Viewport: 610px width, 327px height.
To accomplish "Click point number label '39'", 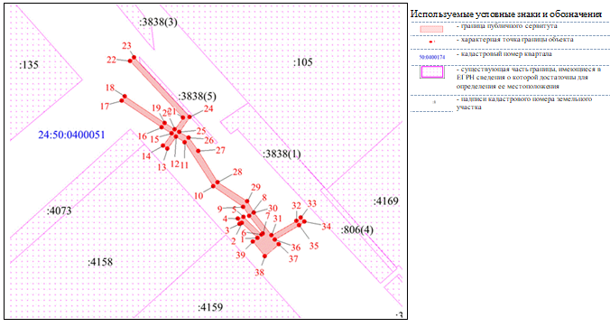I will pos(240,256).
